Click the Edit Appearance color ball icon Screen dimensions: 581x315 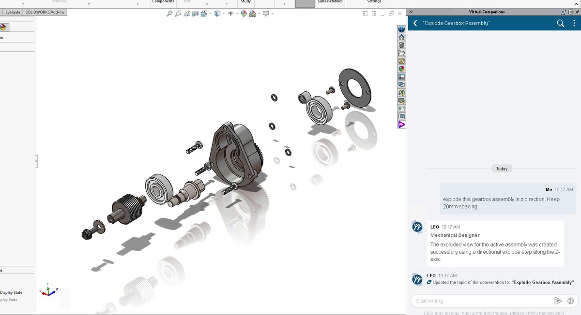[244, 14]
